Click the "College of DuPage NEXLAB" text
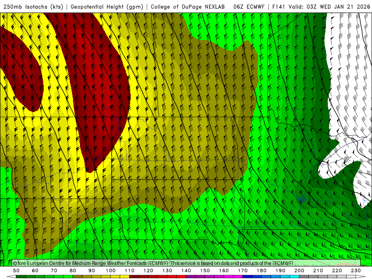Viewport: 372px width, 279px height. [x=188, y=7]
